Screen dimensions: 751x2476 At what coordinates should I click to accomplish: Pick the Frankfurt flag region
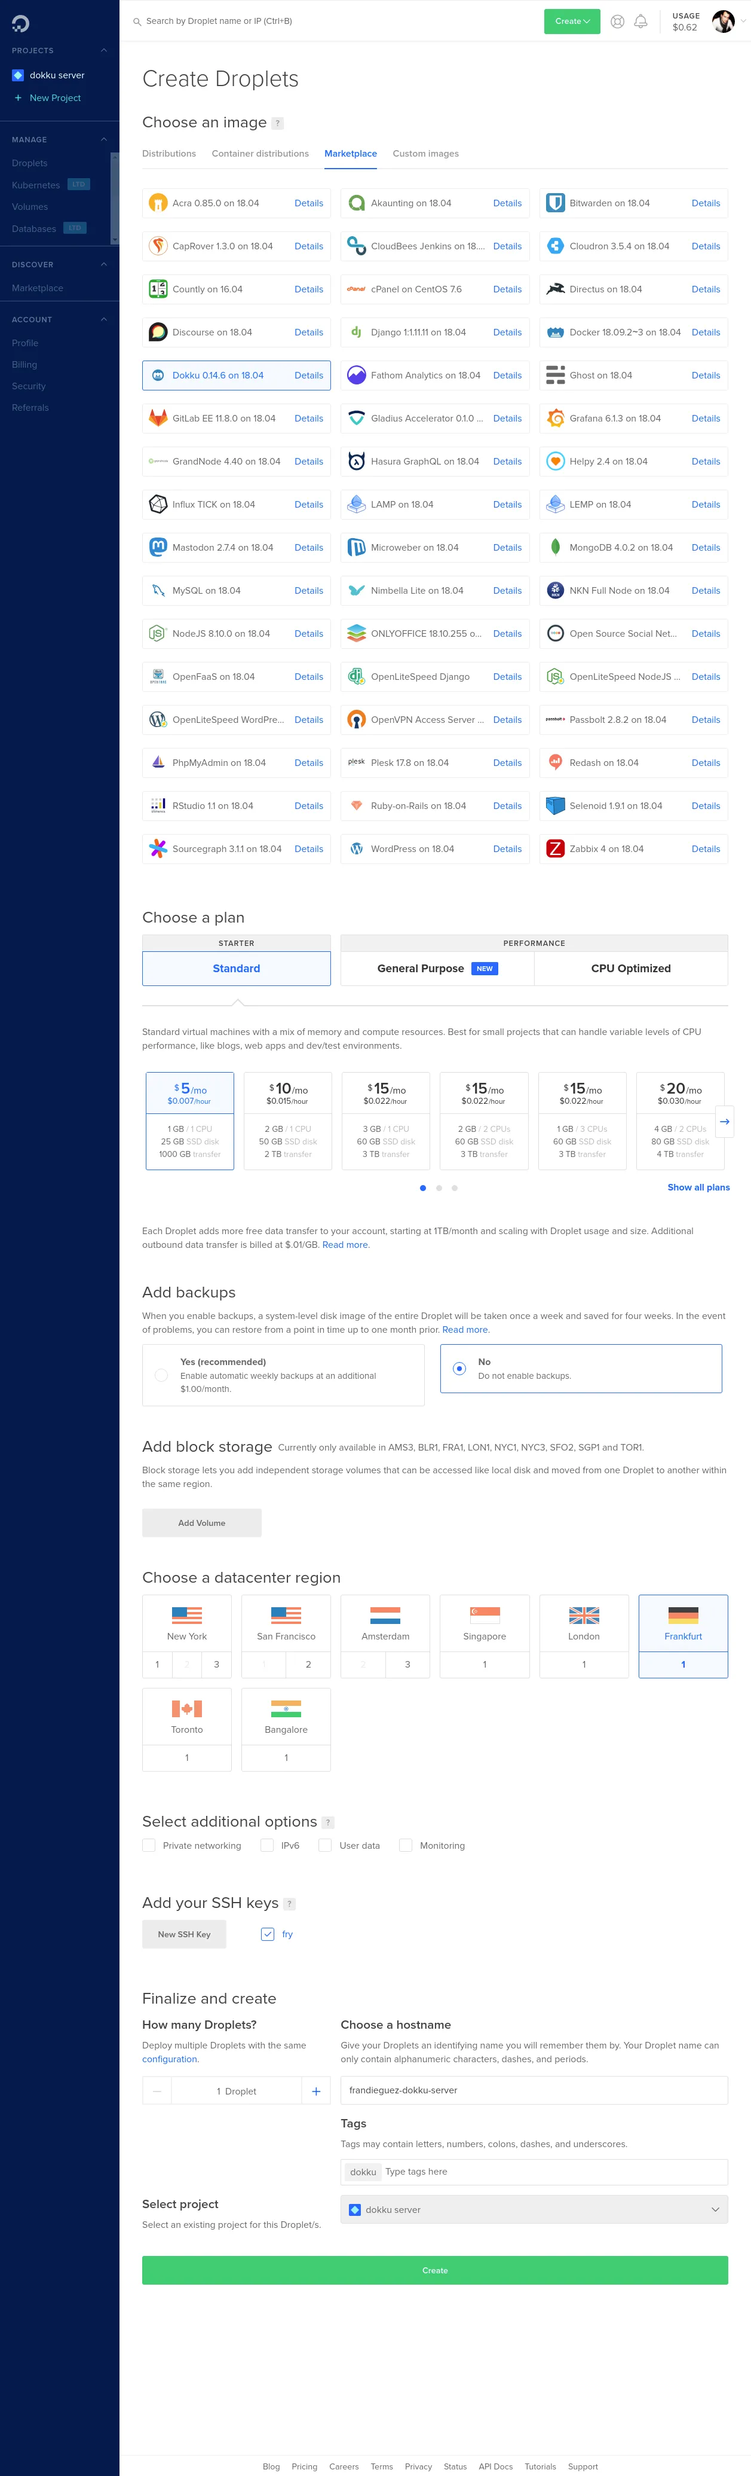pyautogui.click(x=683, y=1617)
